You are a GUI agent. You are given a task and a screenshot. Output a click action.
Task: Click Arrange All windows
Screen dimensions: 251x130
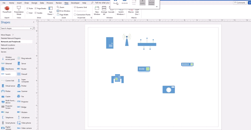coord(104,10)
